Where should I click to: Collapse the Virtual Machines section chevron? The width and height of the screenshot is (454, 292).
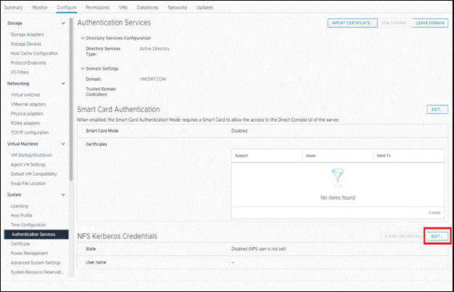pos(63,144)
